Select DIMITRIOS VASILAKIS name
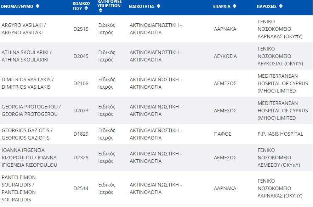313x207 pixels. pos(28,83)
